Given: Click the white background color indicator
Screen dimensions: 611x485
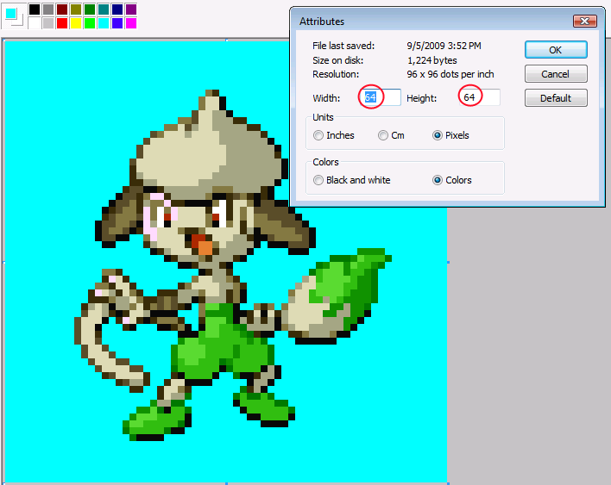Looking at the screenshot, I should (20, 22).
